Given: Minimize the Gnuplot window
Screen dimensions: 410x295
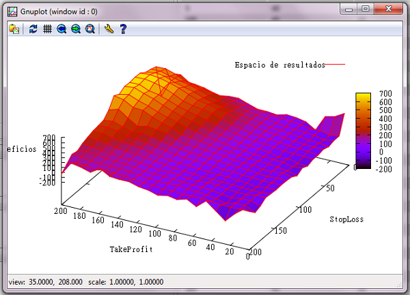Looking at the screenshot, I should pos(352,9).
